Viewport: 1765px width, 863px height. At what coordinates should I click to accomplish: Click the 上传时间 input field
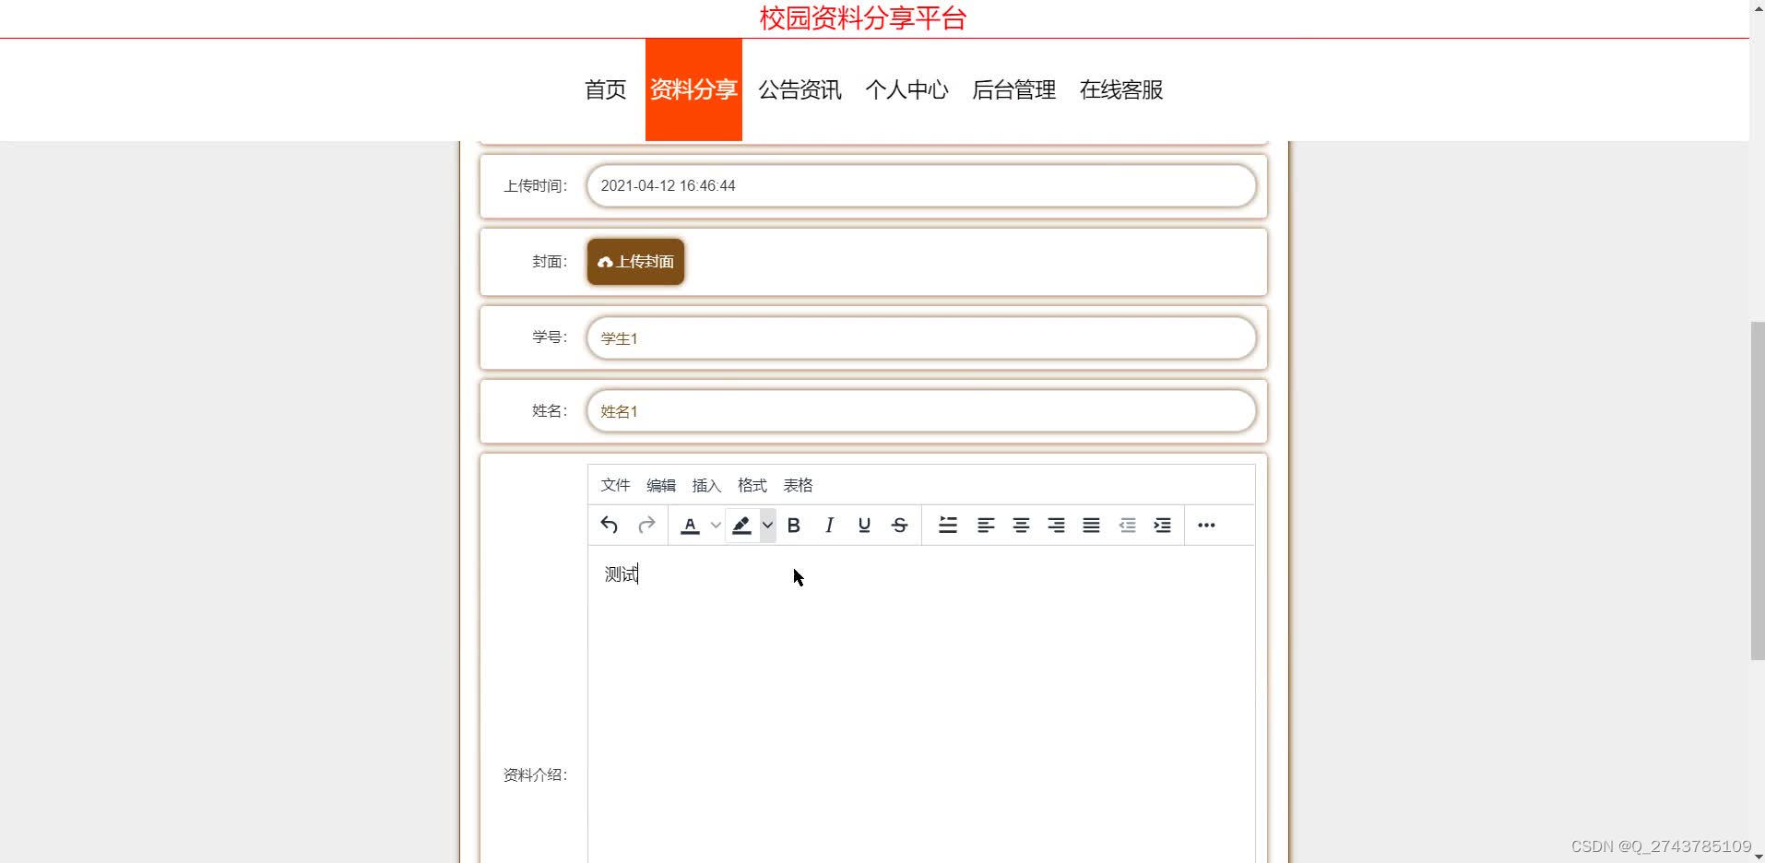921,185
